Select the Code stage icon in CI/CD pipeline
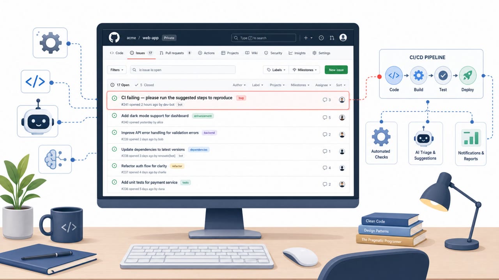The height and width of the screenshot is (280, 499). click(394, 75)
